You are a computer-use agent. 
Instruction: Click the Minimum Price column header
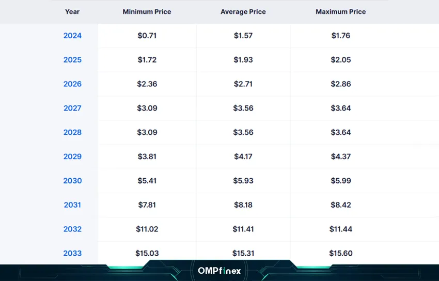point(147,11)
